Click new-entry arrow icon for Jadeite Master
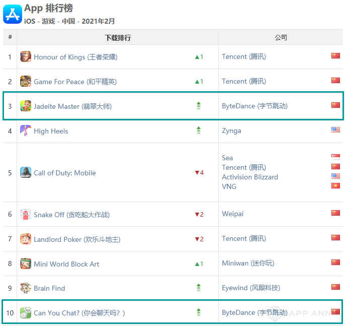This screenshot has height=326, width=345. coord(199,106)
